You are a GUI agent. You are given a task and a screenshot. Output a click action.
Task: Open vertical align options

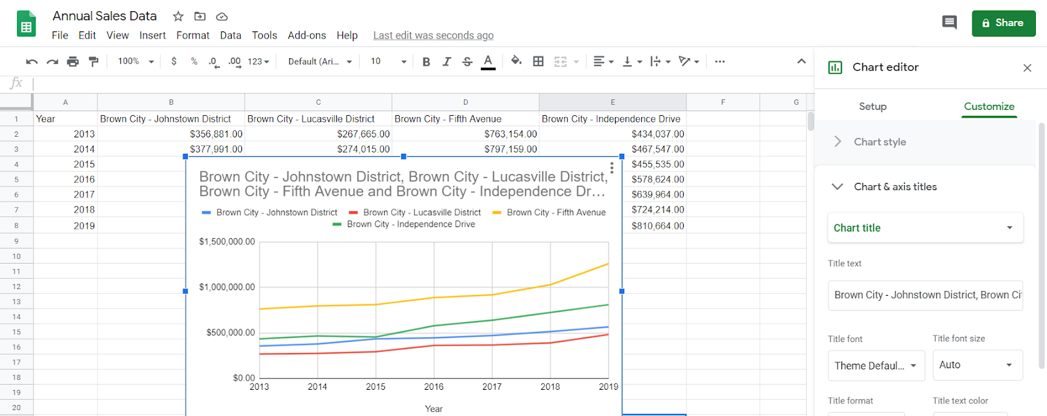[632, 61]
